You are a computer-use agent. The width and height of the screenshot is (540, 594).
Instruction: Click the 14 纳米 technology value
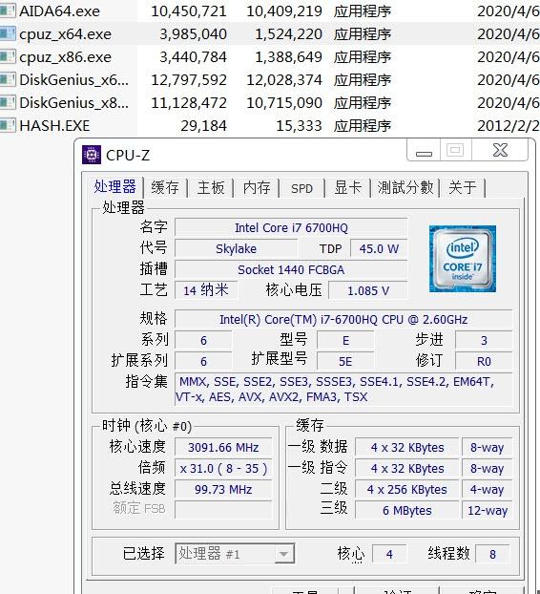pos(206,290)
